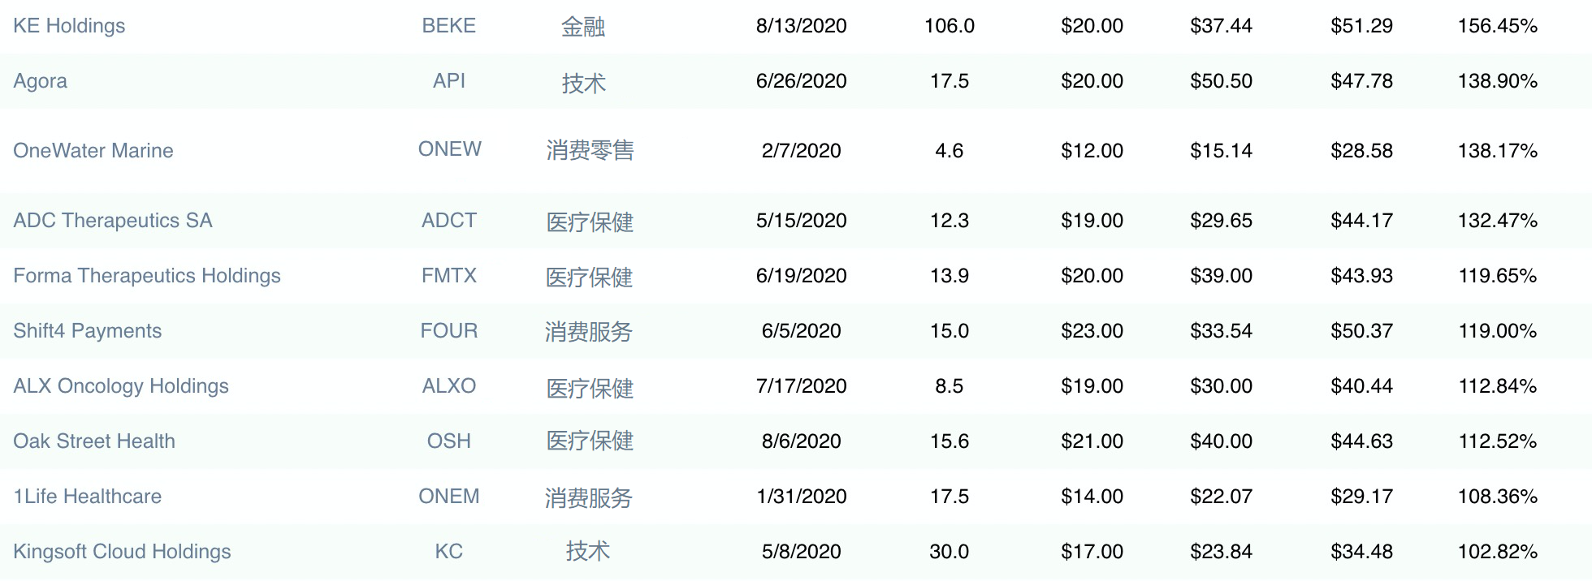
Task: Open the ALX Oncology Holdings link
Action: pyautogui.click(x=121, y=386)
